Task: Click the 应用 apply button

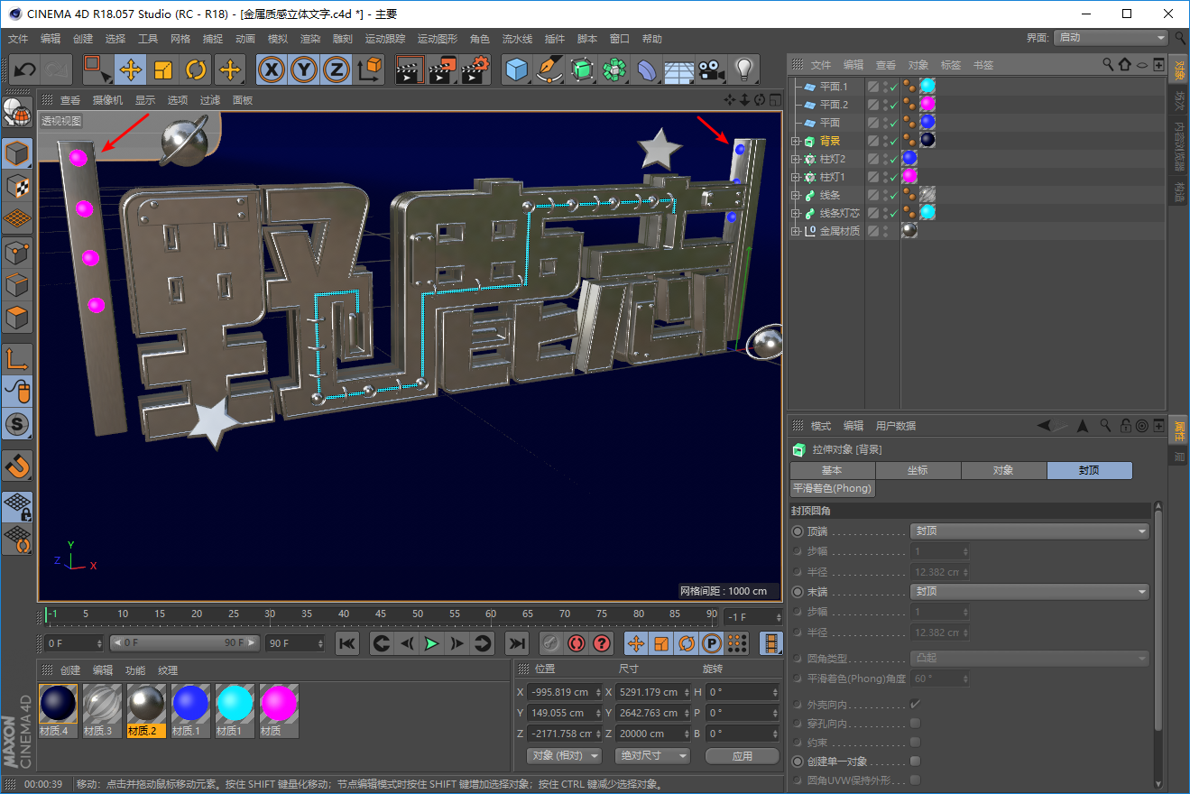Action: [743, 756]
